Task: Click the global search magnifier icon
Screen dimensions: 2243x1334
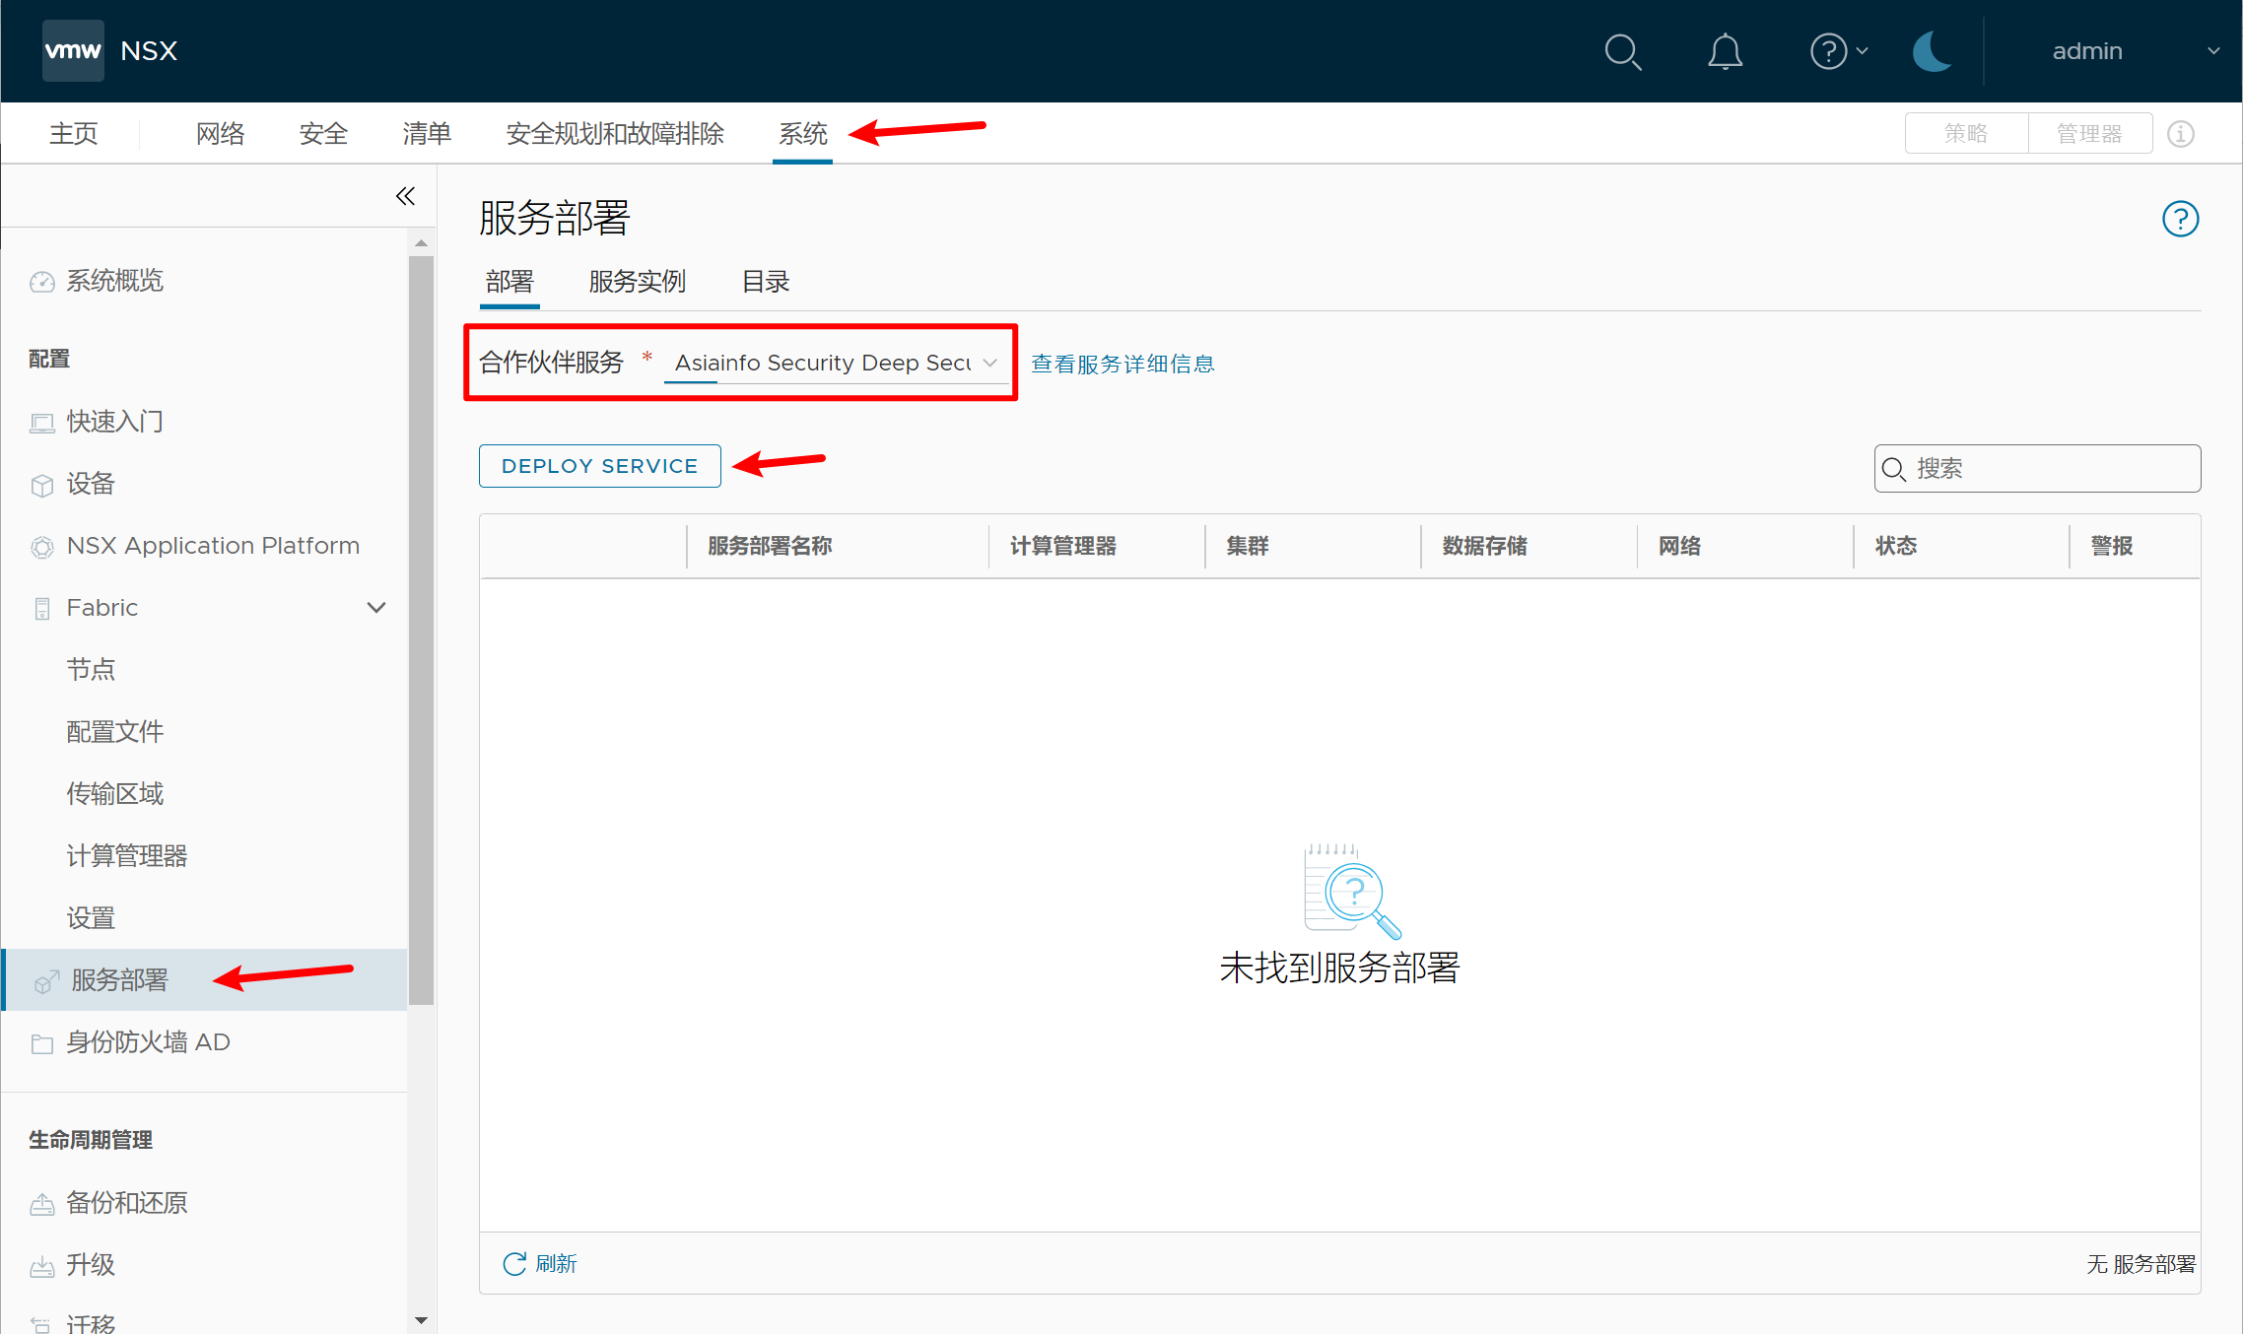Action: pos(1622,51)
